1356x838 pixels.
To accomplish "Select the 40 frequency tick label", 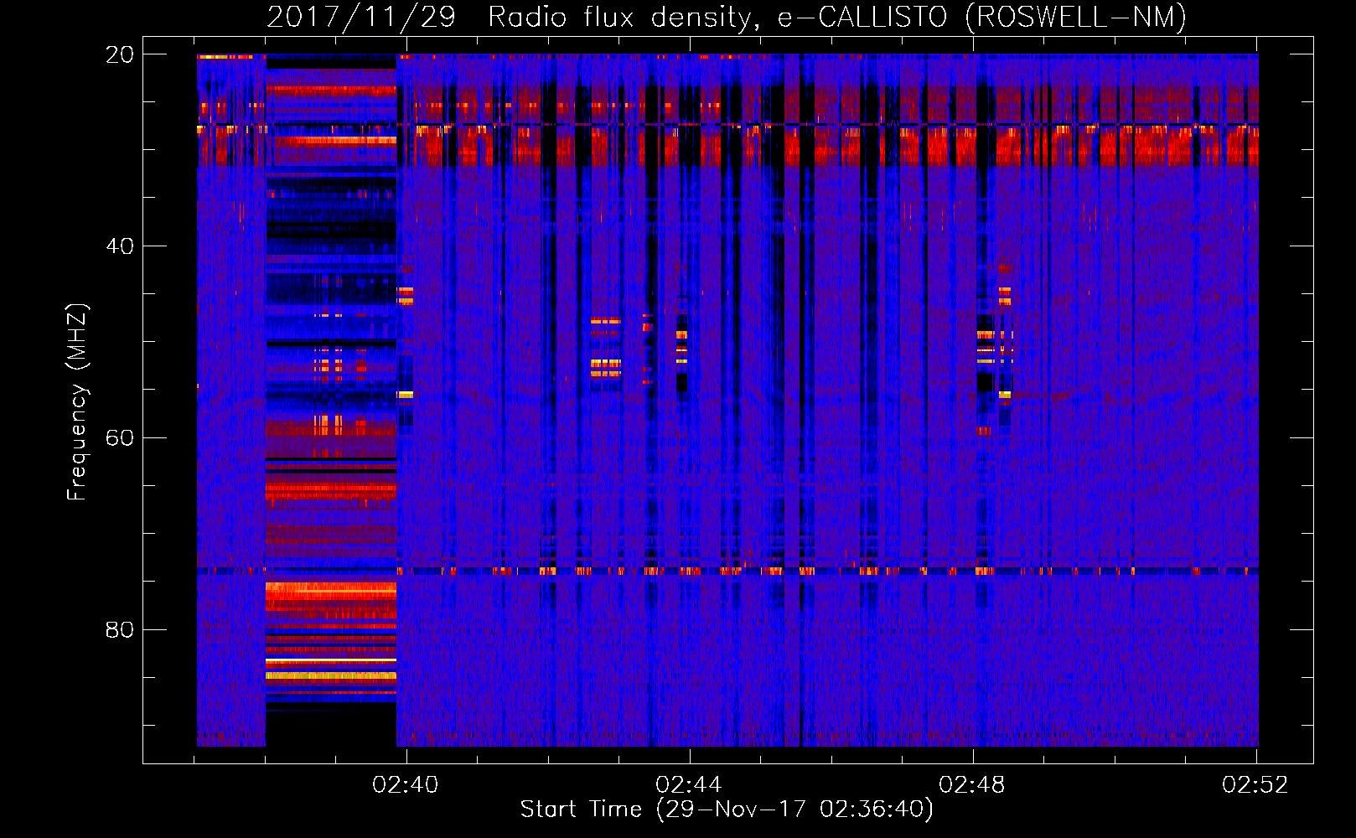I will point(120,246).
